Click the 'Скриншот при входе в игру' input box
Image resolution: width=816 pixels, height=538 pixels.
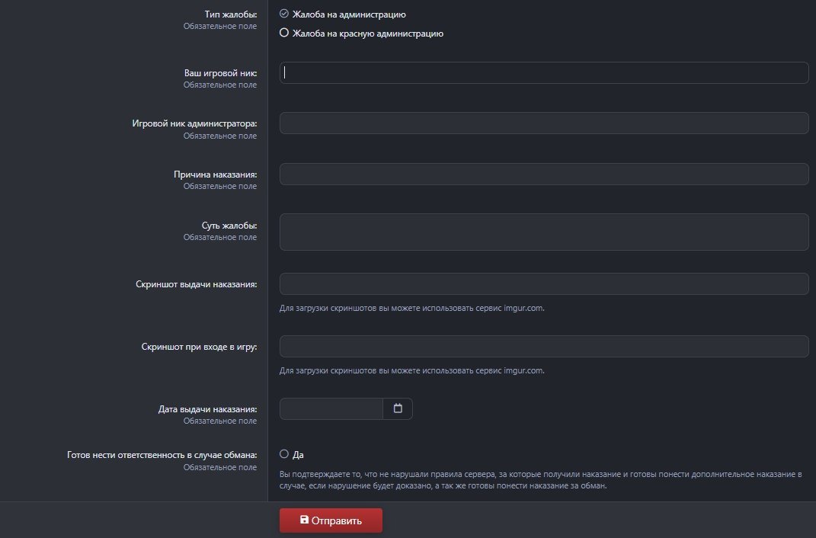(x=544, y=347)
